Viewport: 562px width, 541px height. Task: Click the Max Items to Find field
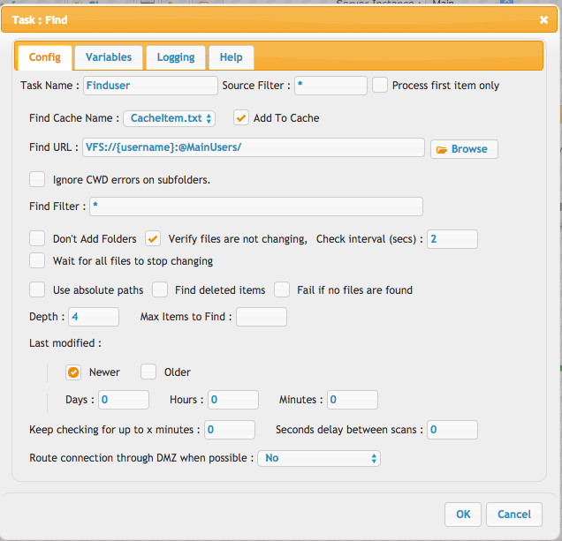click(262, 317)
